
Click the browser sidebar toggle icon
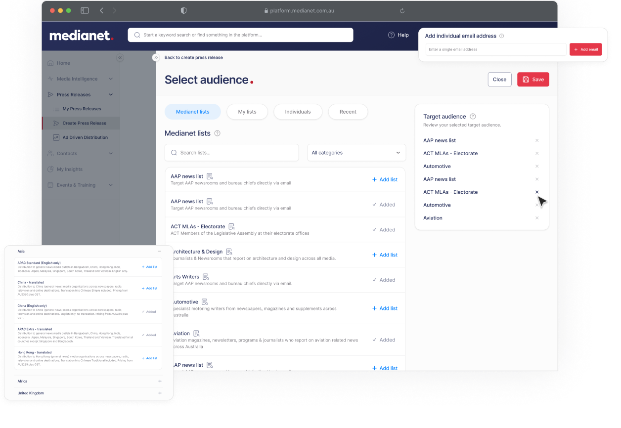[85, 10]
